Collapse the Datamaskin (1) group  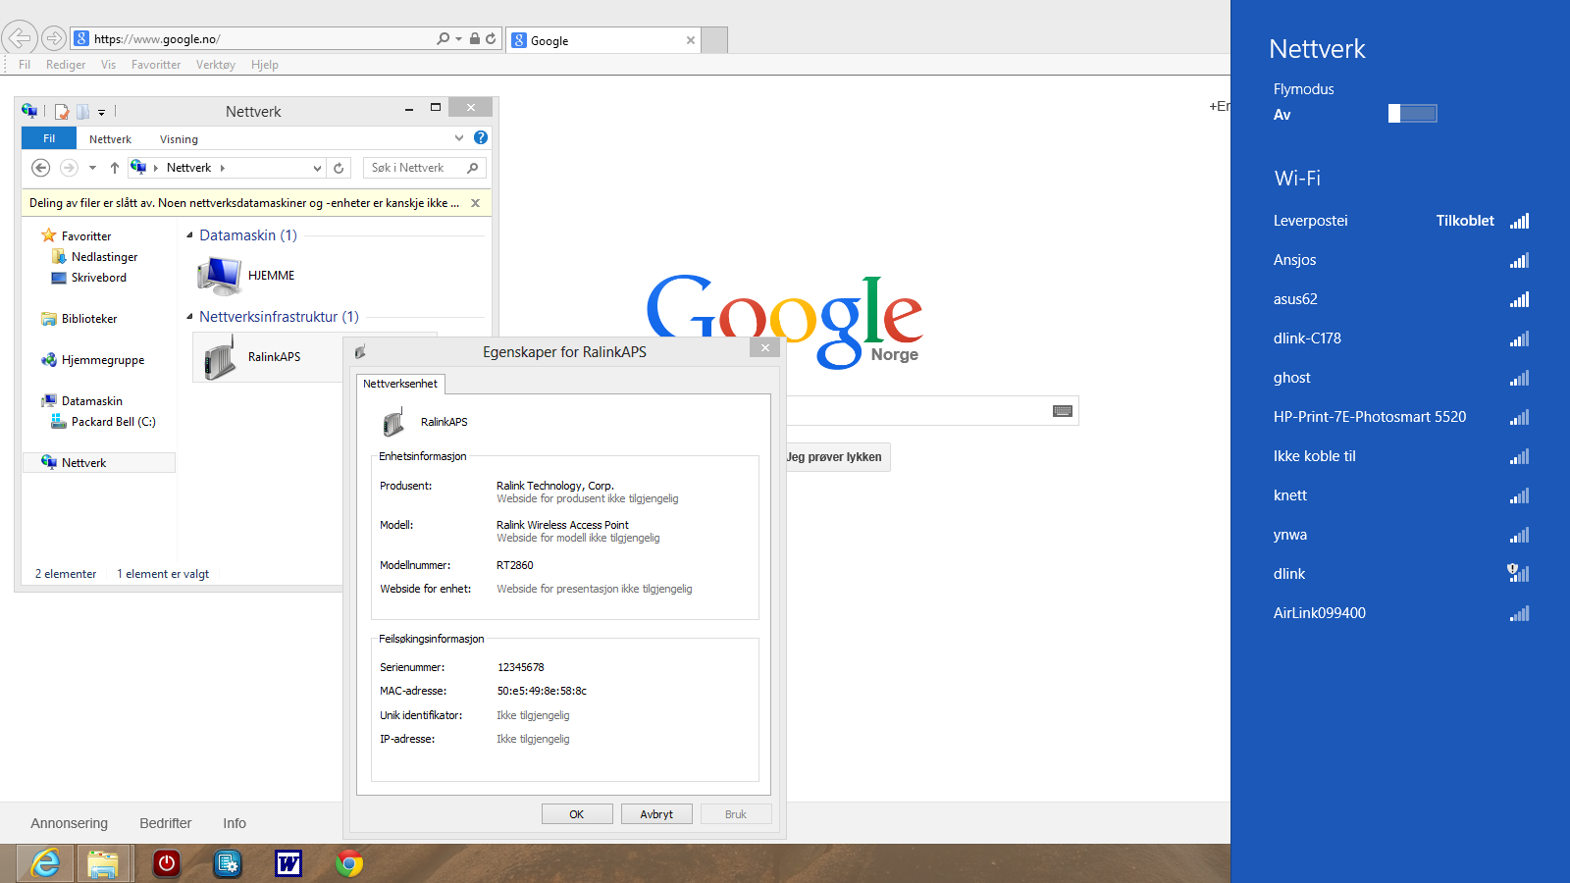click(x=189, y=235)
